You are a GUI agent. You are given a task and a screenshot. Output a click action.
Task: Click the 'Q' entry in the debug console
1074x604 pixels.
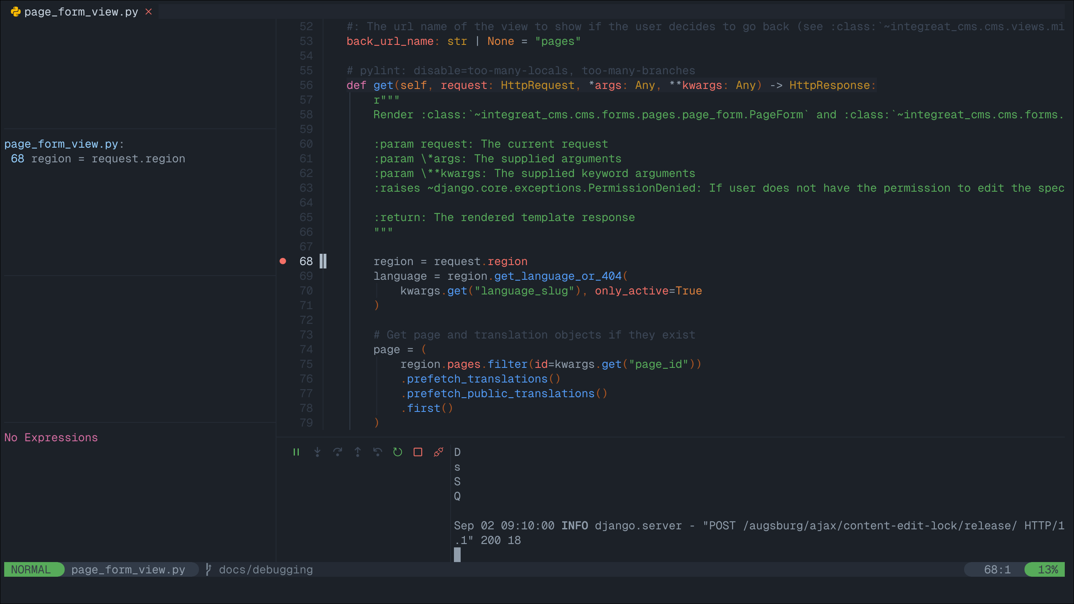click(457, 496)
